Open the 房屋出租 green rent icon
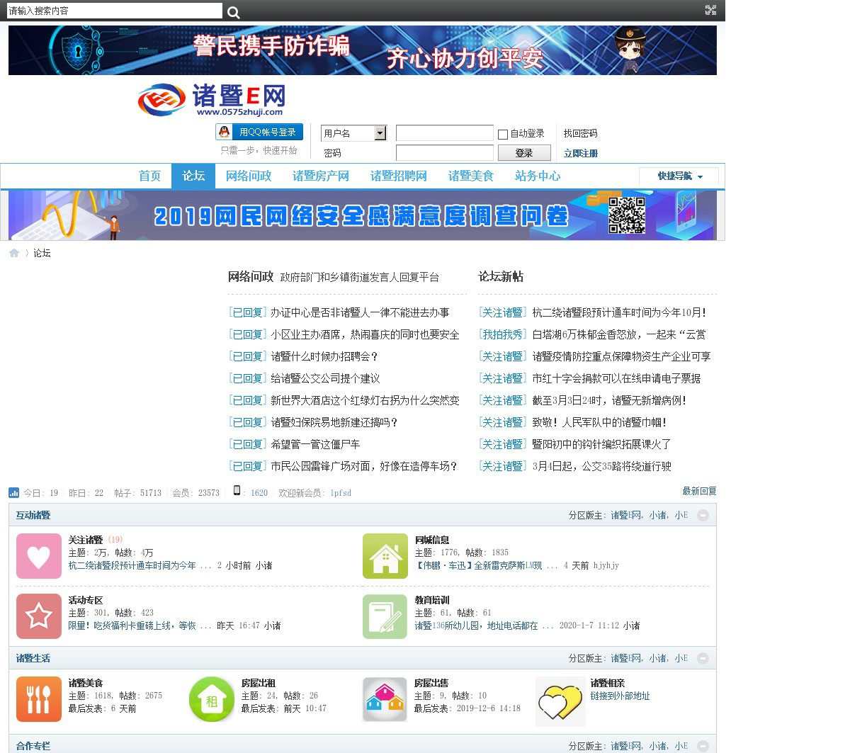 click(x=212, y=699)
